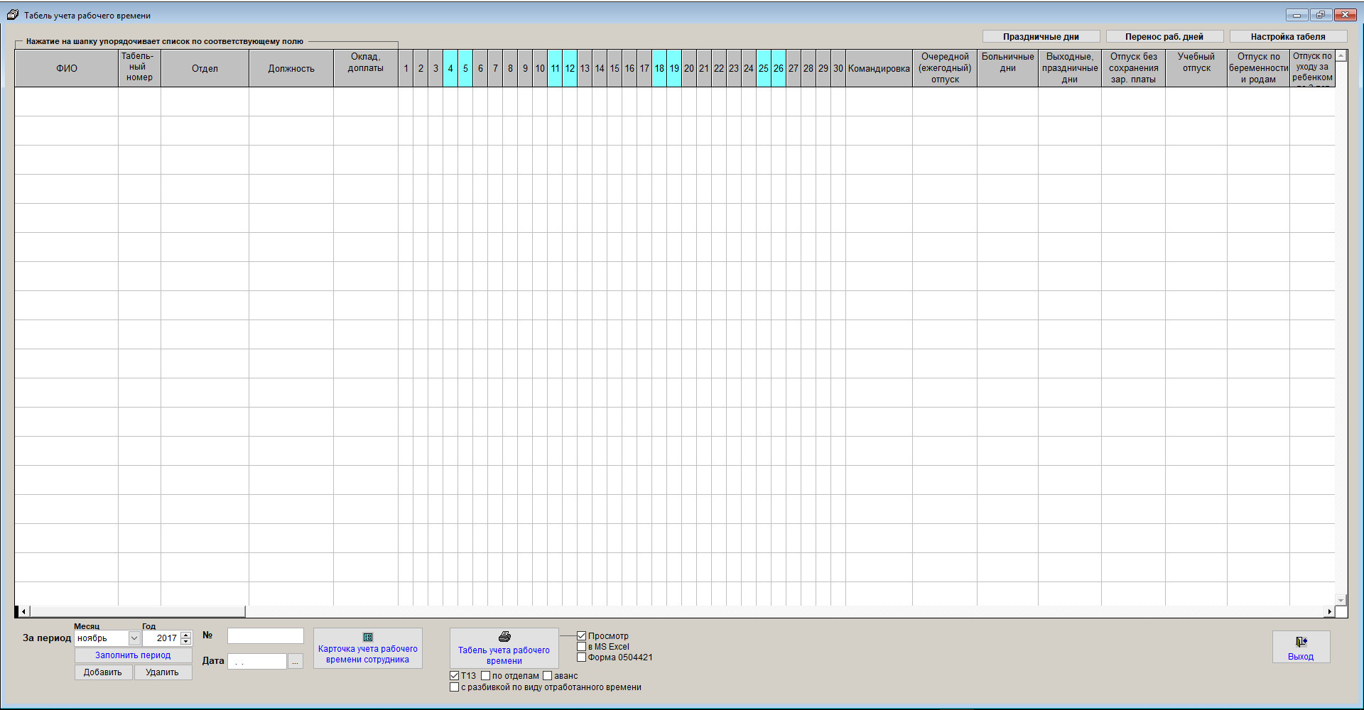Restore down the timesheet window
1364x710 pixels.
pos(1321,15)
